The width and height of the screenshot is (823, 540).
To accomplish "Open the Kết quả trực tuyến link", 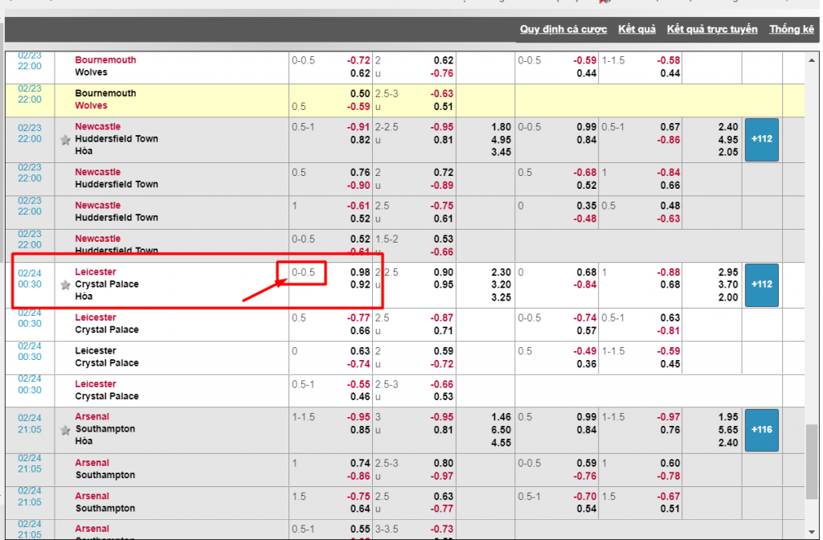I will click(712, 30).
